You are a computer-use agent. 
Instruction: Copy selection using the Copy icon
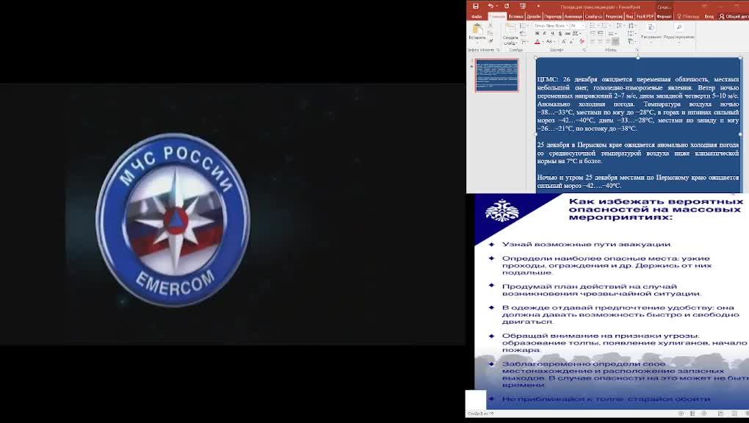click(x=490, y=34)
